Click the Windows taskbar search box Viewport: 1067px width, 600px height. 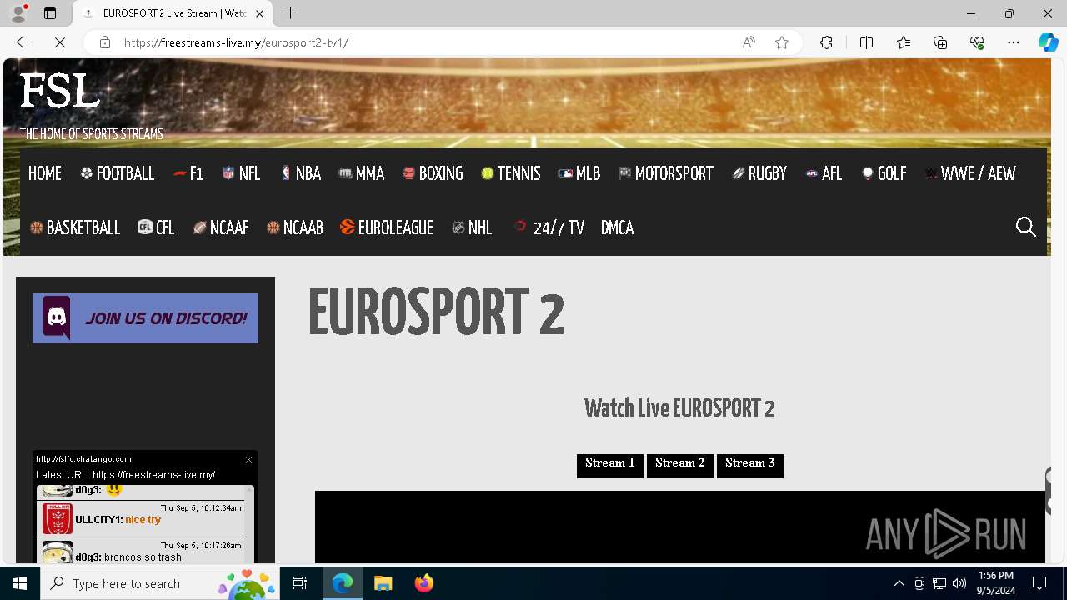tap(160, 583)
